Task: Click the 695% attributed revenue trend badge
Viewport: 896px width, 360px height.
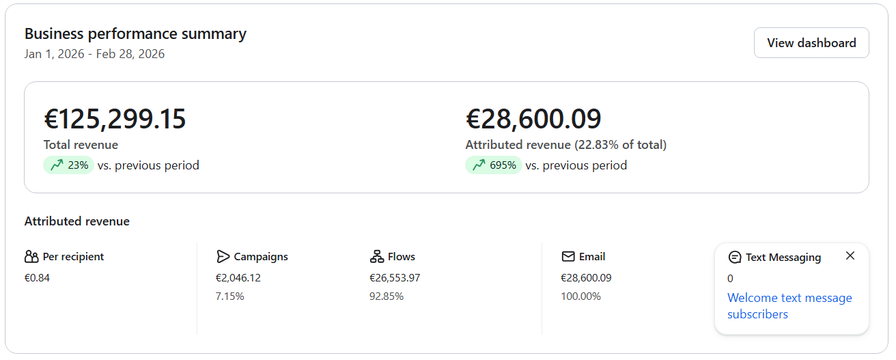Action: tap(493, 165)
